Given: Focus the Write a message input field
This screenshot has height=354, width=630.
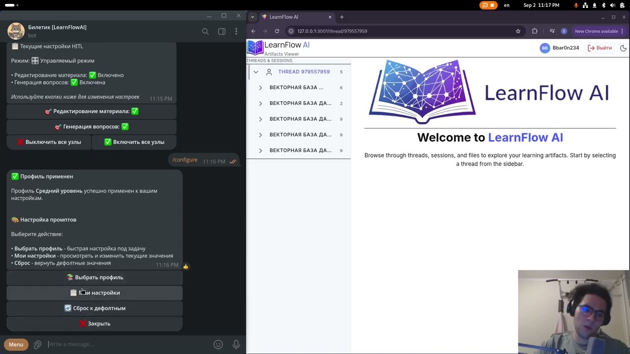Looking at the screenshot, I should pos(128,345).
